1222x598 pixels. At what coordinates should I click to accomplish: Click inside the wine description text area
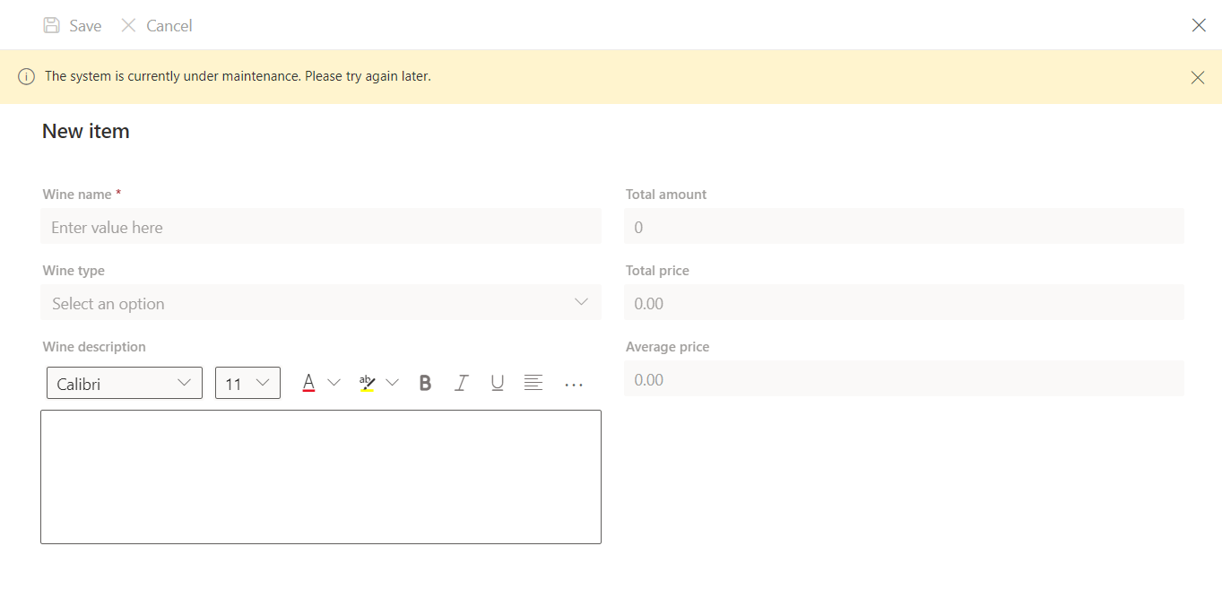click(320, 476)
